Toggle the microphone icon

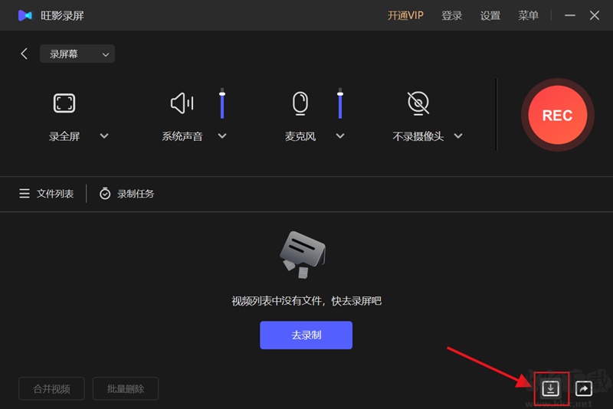pos(300,103)
